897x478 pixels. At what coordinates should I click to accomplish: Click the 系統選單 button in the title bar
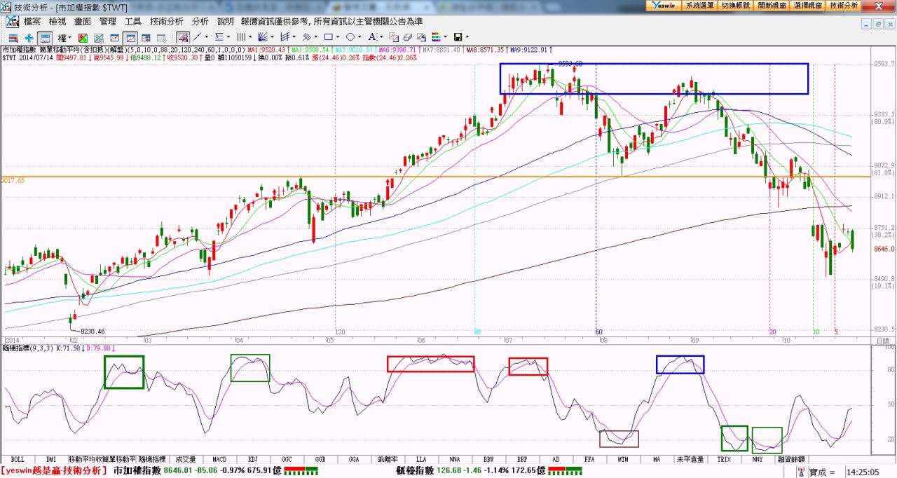(x=699, y=5)
